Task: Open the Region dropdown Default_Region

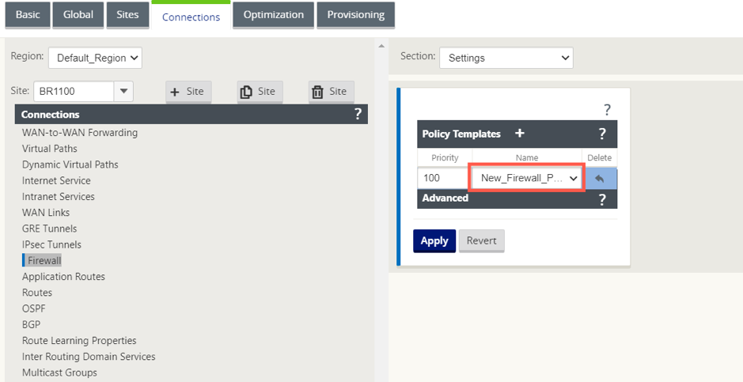Action: click(95, 58)
